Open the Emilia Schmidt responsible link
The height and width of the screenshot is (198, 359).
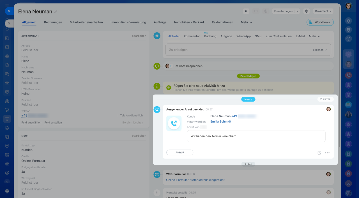click(x=221, y=121)
